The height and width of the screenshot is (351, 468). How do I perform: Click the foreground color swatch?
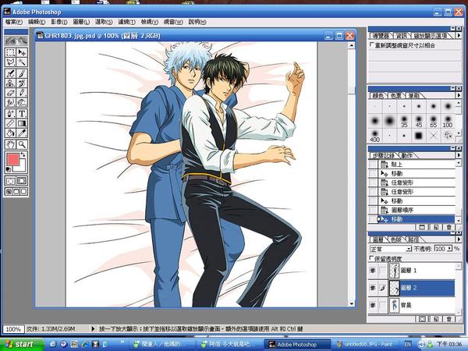[12, 159]
